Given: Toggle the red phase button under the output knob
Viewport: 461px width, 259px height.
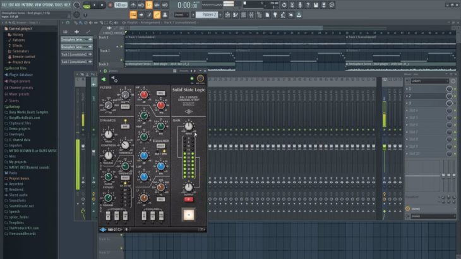Looking at the screenshot, I should [188, 200].
